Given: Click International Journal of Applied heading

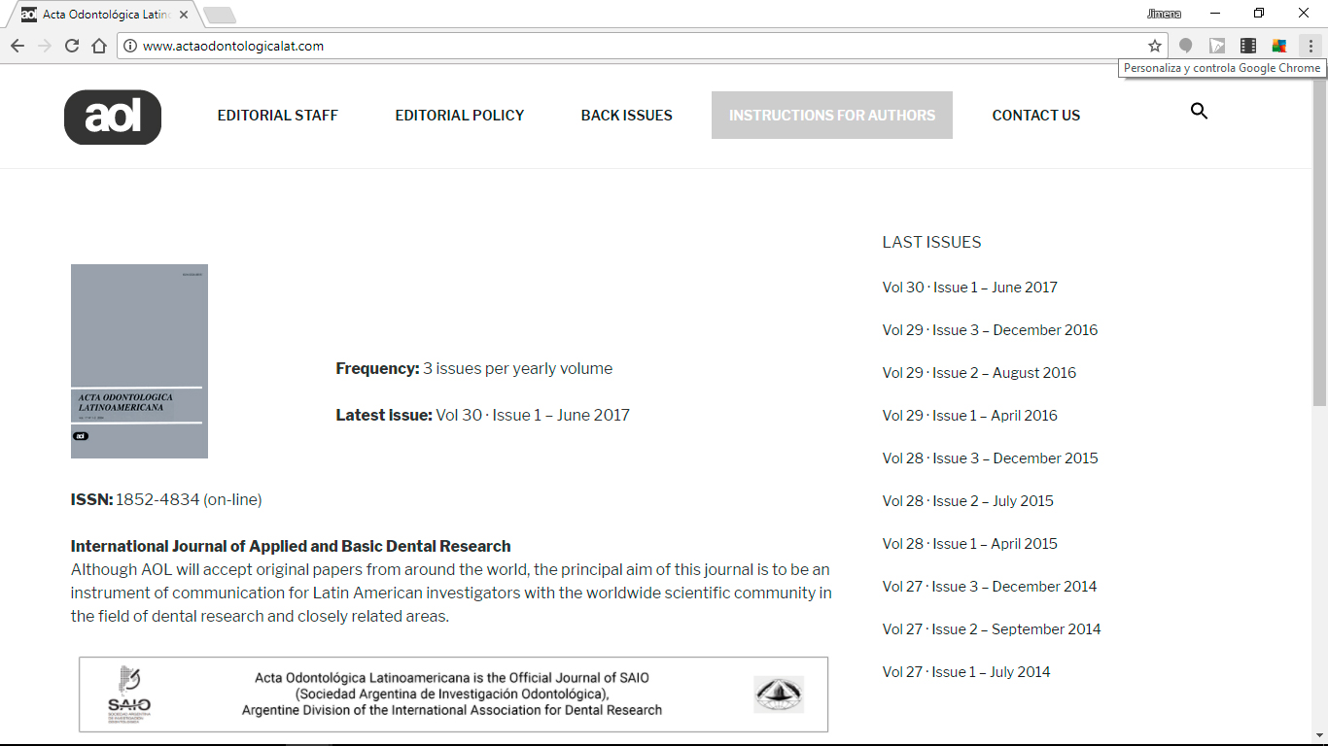Looking at the screenshot, I should pos(291,547).
